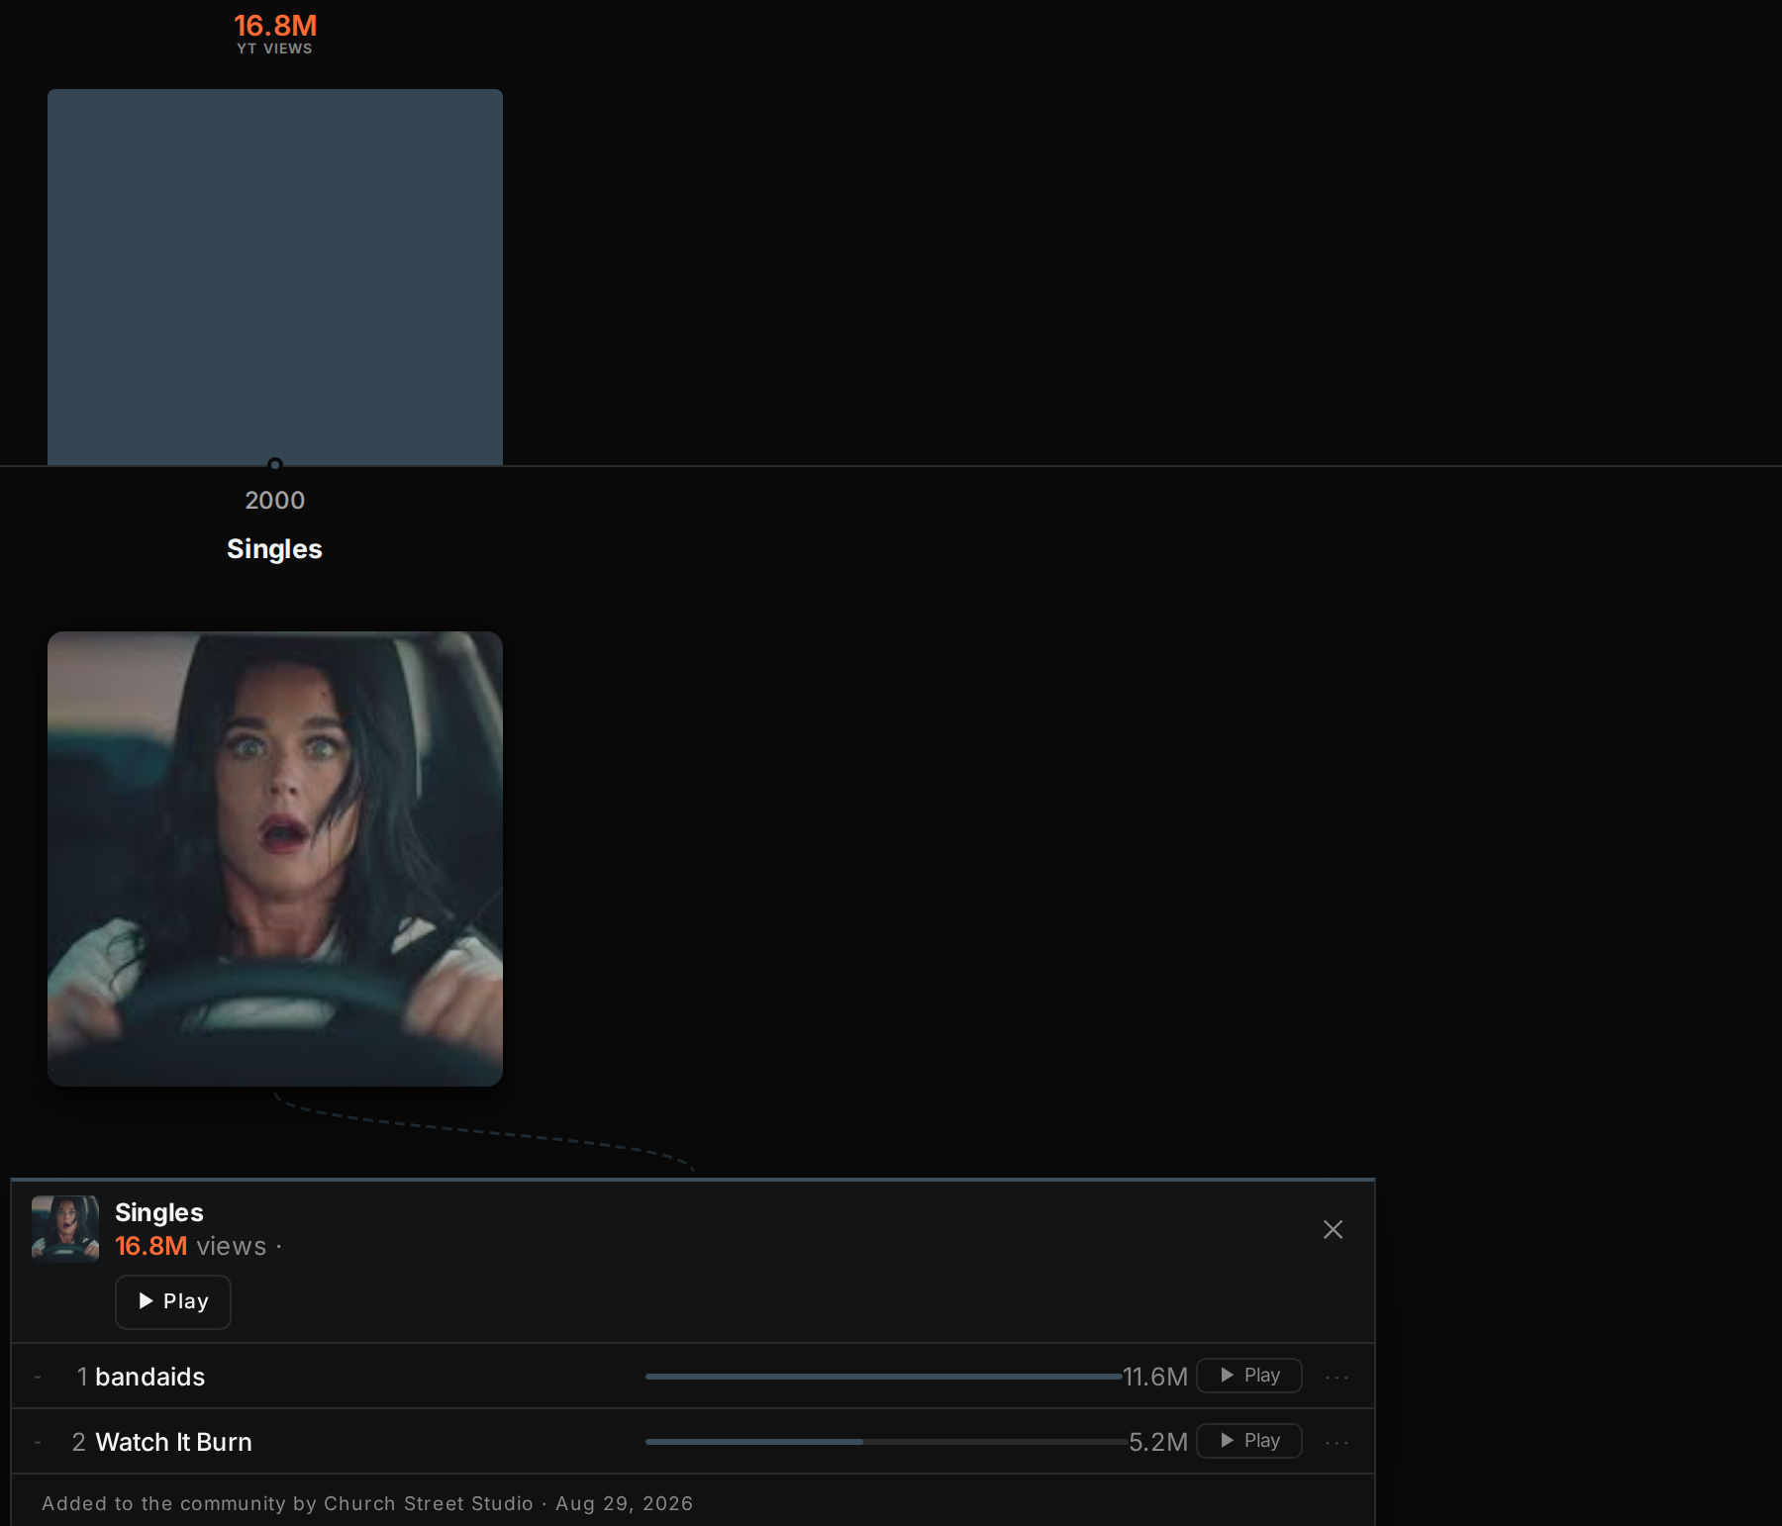
Task: Click the Watch It Burn popularity bar
Action: coord(886,1442)
